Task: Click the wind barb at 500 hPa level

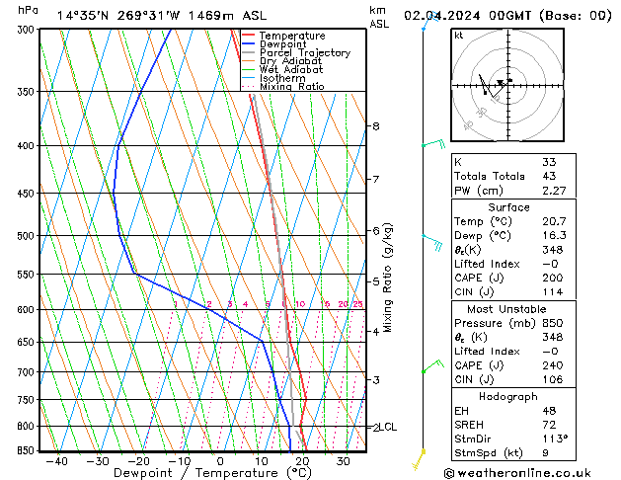Action: tap(432, 242)
